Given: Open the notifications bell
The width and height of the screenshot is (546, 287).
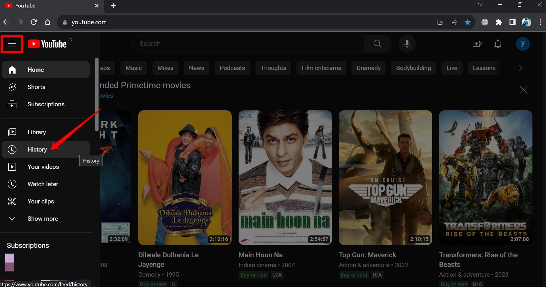Looking at the screenshot, I should click(498, 44).
